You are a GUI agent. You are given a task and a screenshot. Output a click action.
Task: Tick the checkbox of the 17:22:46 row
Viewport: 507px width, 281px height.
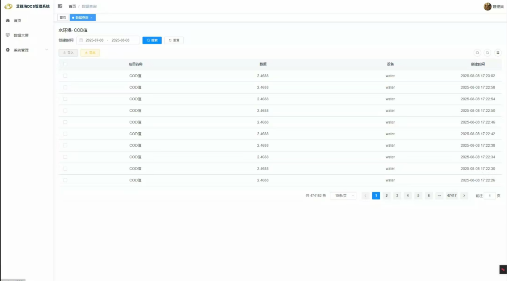point(65,122)
